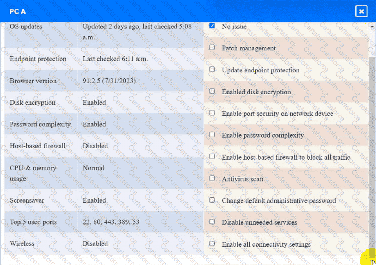Screen dimensions: 376x265
Task: Tick the Enable password complexity checkbox
Action: 212,134
